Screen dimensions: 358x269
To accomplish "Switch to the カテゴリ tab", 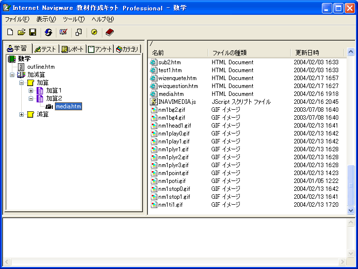I will click(x=128, y=49).
